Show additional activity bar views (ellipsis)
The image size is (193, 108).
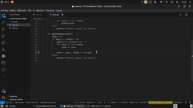pos(3,76)
